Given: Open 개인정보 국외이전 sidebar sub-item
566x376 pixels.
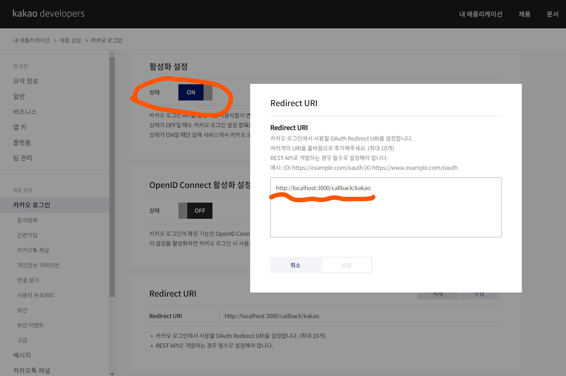Looking at the screenshot, I should [x=38, y=265].
